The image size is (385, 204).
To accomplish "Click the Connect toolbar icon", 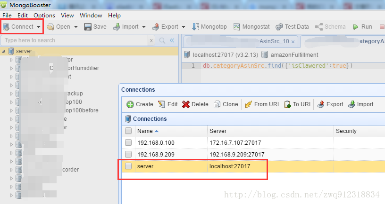I will click(x=6, y=27).
